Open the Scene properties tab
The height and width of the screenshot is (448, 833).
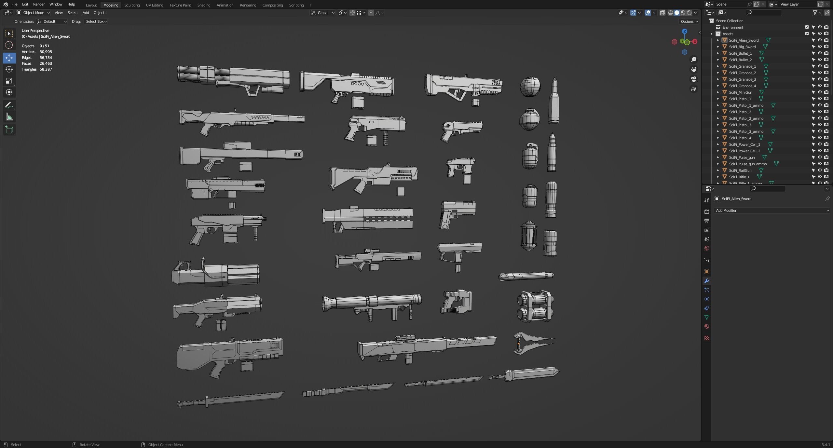click(706, 239)
